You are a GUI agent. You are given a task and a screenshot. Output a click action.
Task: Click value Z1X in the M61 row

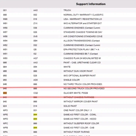(35, 23)
